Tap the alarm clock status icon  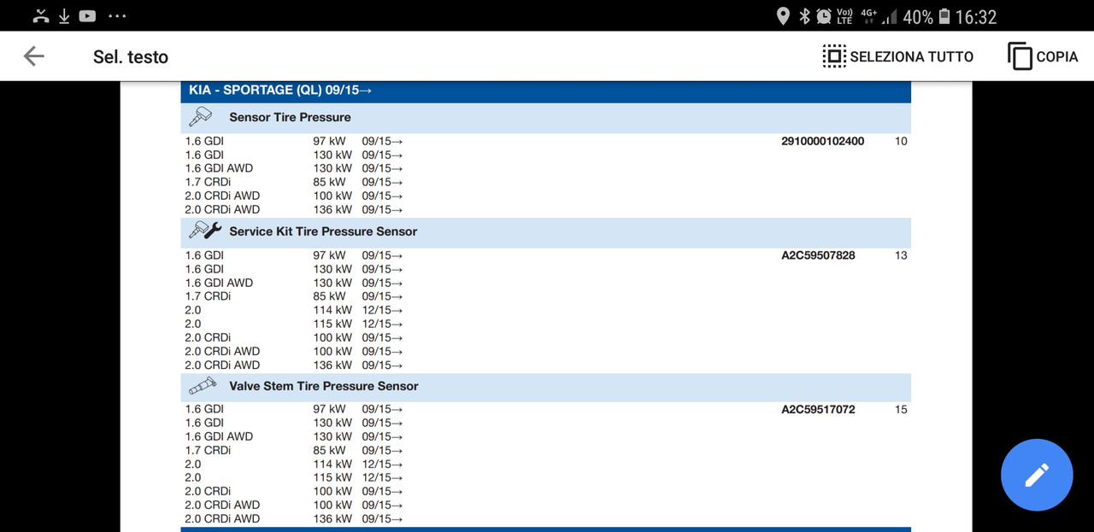click(x=824, y=16)
